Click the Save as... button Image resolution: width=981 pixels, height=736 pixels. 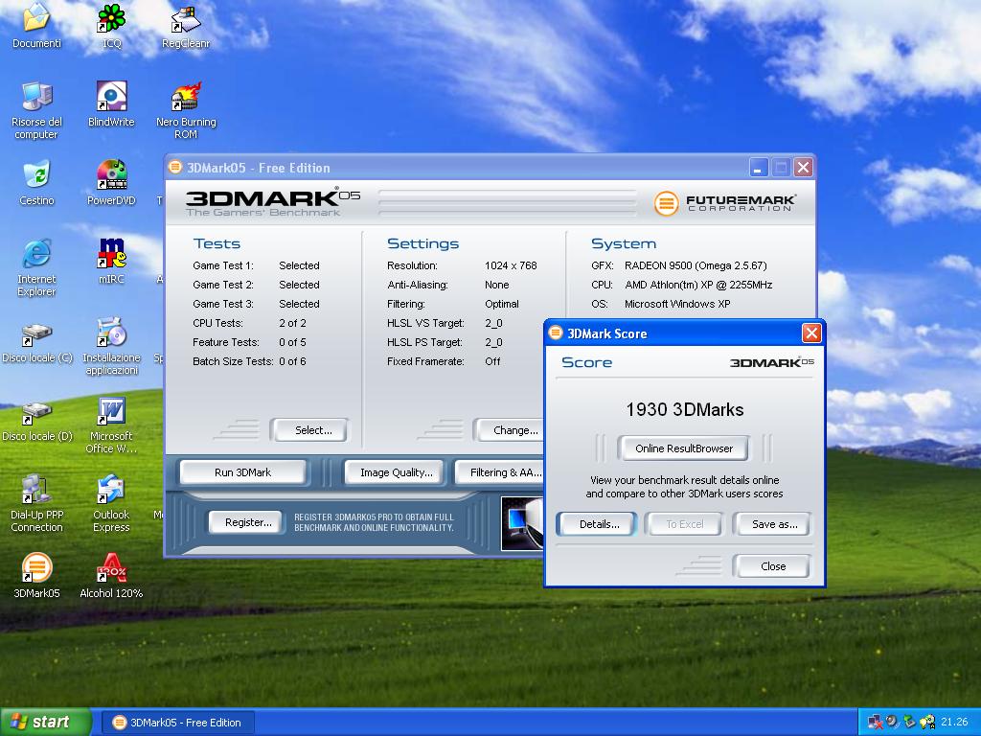773,524
